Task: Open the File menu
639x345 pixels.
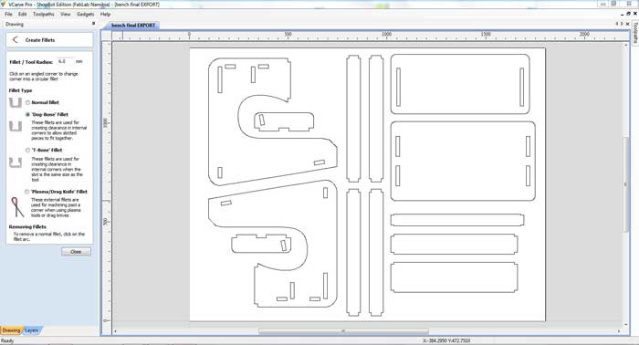Action: [x=8, y=14]
